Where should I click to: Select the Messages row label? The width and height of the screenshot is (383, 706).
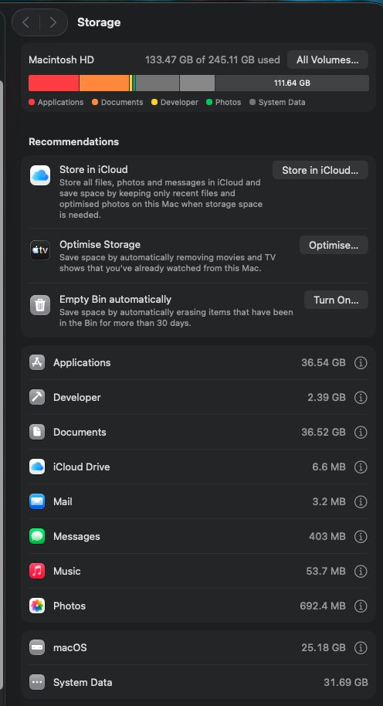point(76,536)
